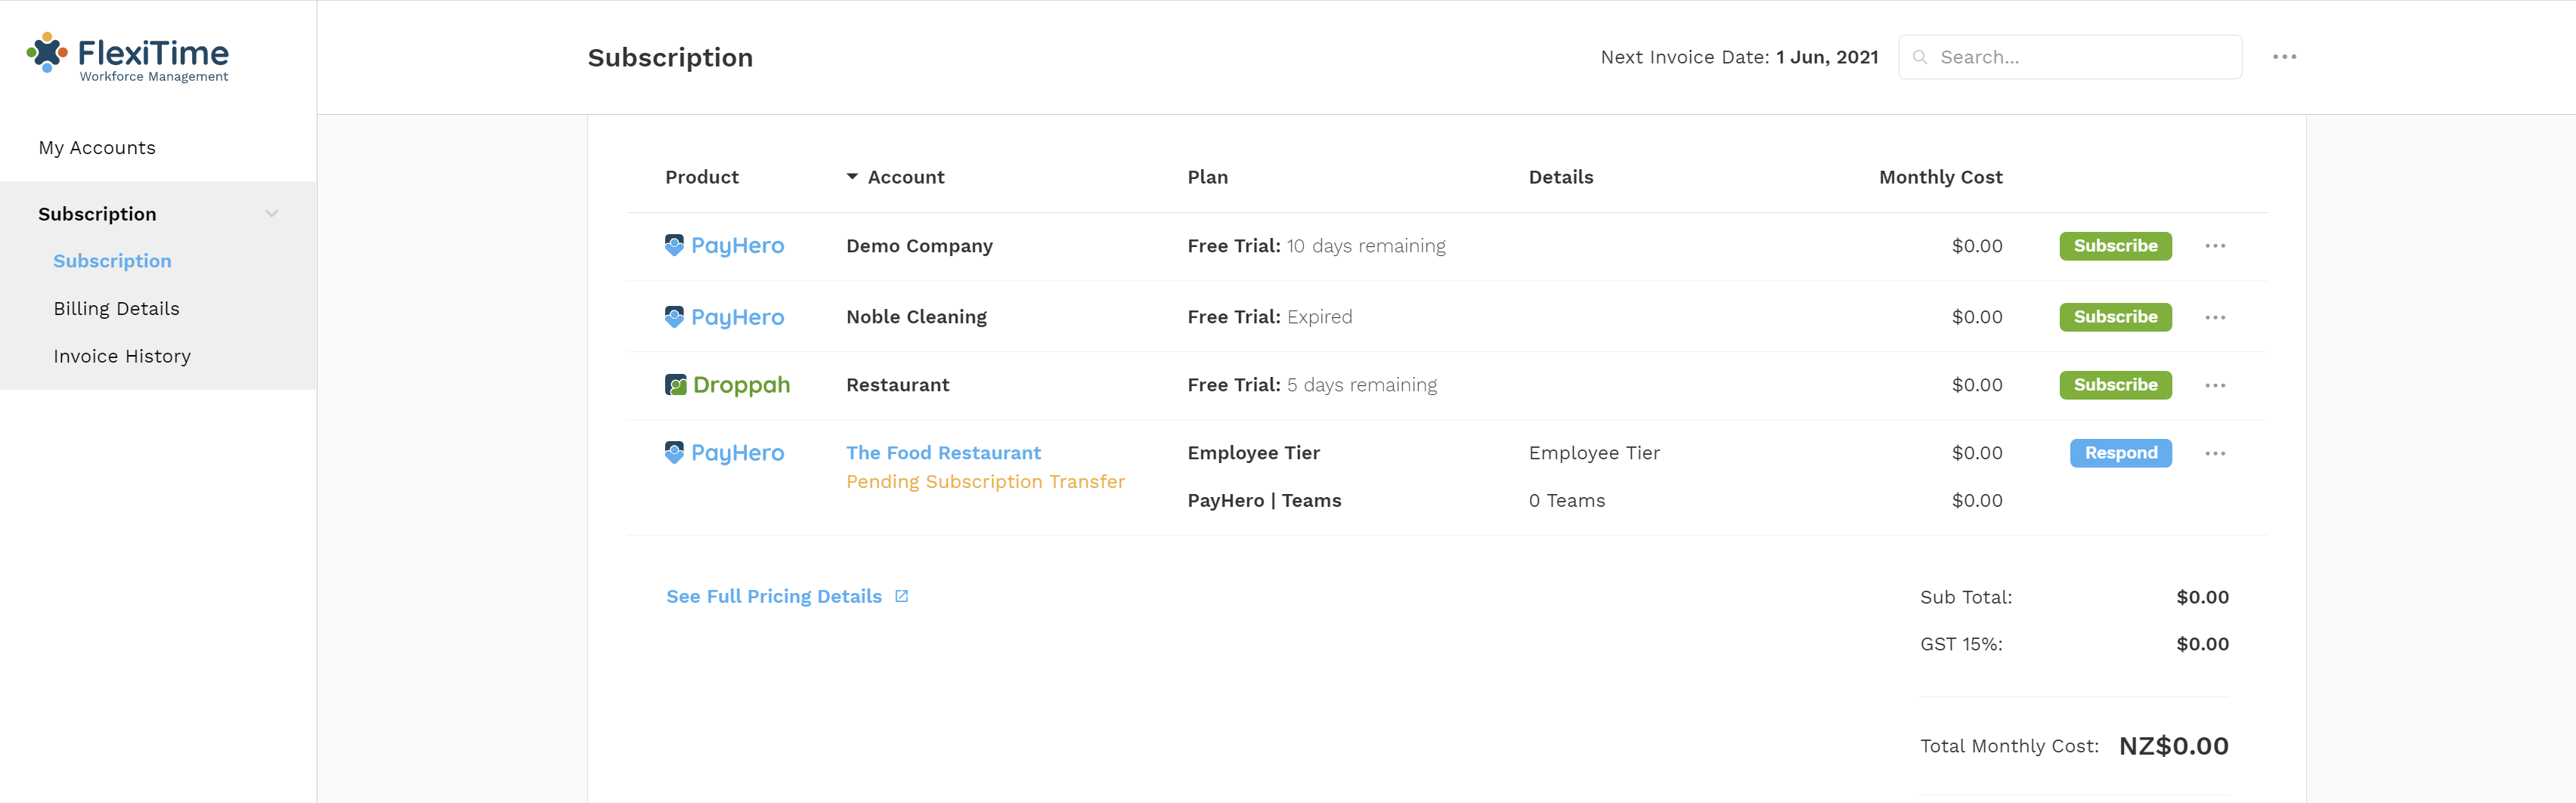Click 'Free Trial: 10 days remaining' text
The image size is (2576, 803).
[1316, 246]
